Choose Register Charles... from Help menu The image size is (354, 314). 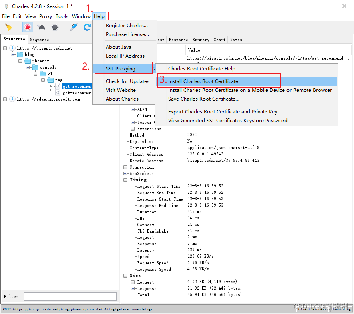[127, 26]
